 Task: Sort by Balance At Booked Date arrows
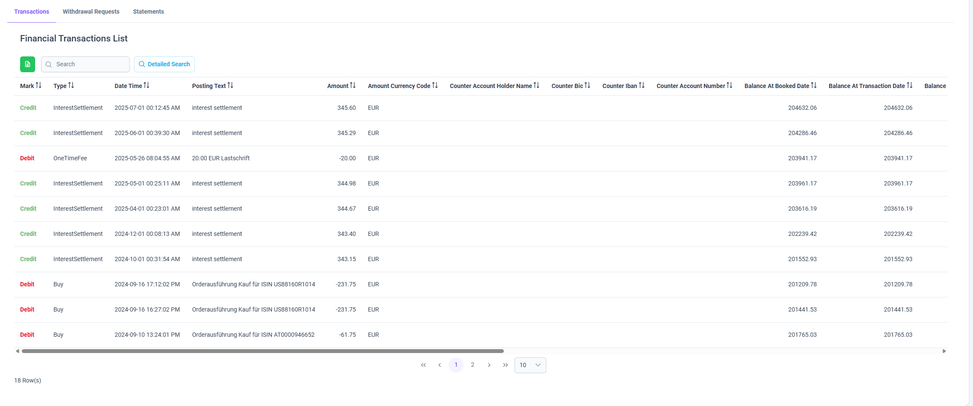(814, 85)
